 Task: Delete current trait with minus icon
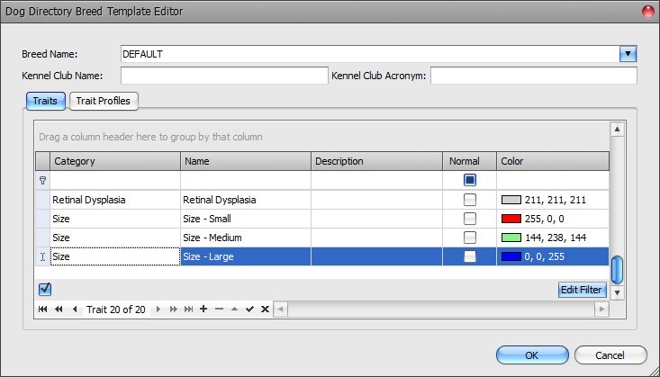click(219, 309)
